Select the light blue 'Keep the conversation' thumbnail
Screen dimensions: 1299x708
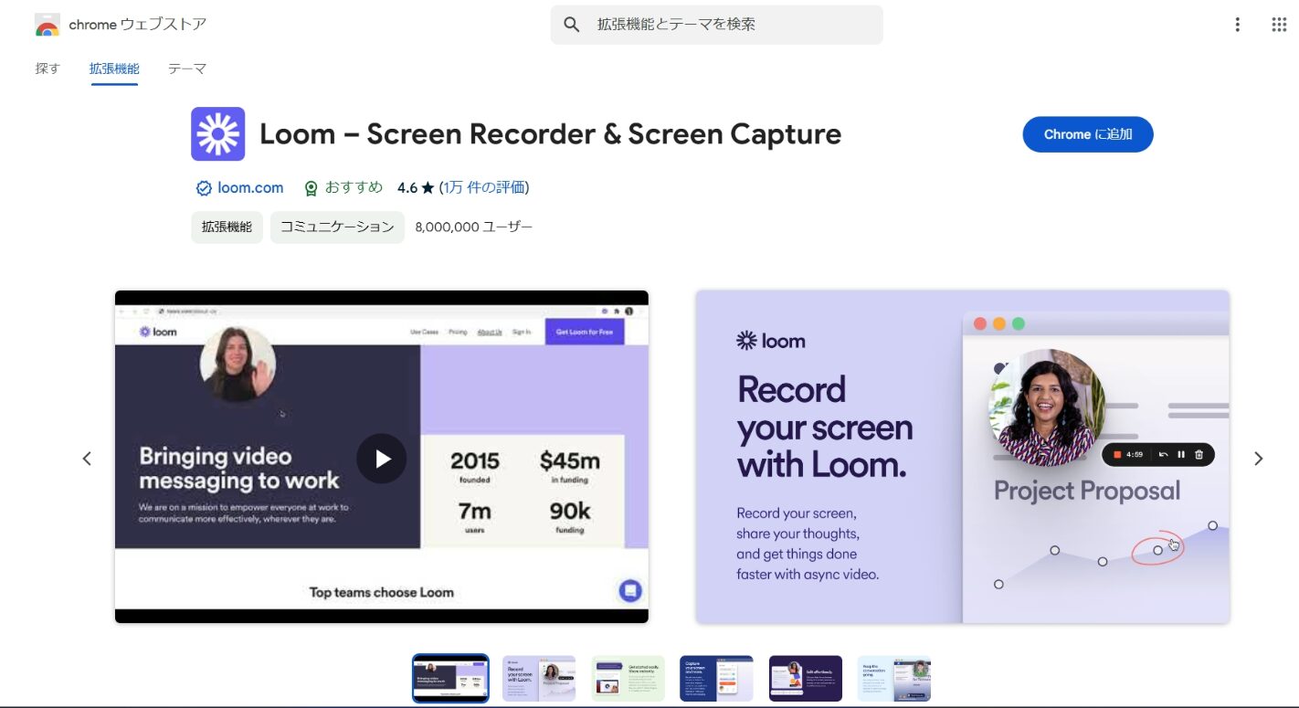[x=894, y=679]
